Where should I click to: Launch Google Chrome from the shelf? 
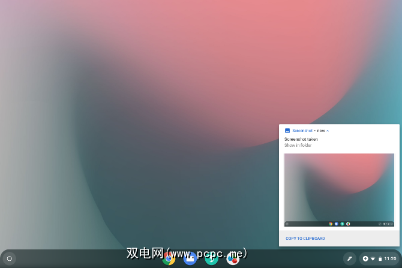click(169, 259)
